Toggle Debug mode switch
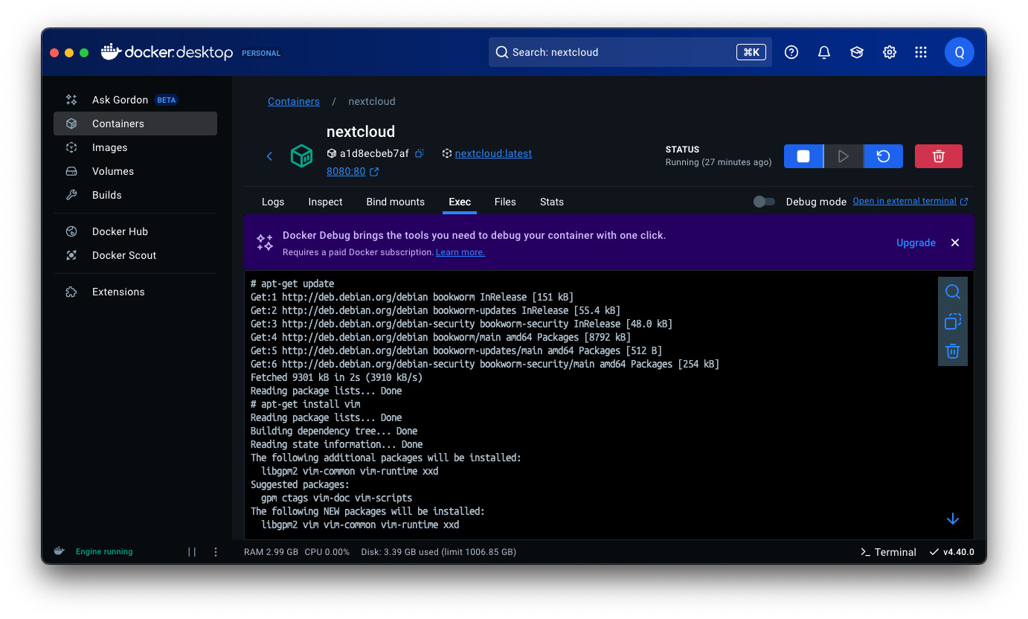1028x619 pixels. pyautogui.click(x=764, y=202)
